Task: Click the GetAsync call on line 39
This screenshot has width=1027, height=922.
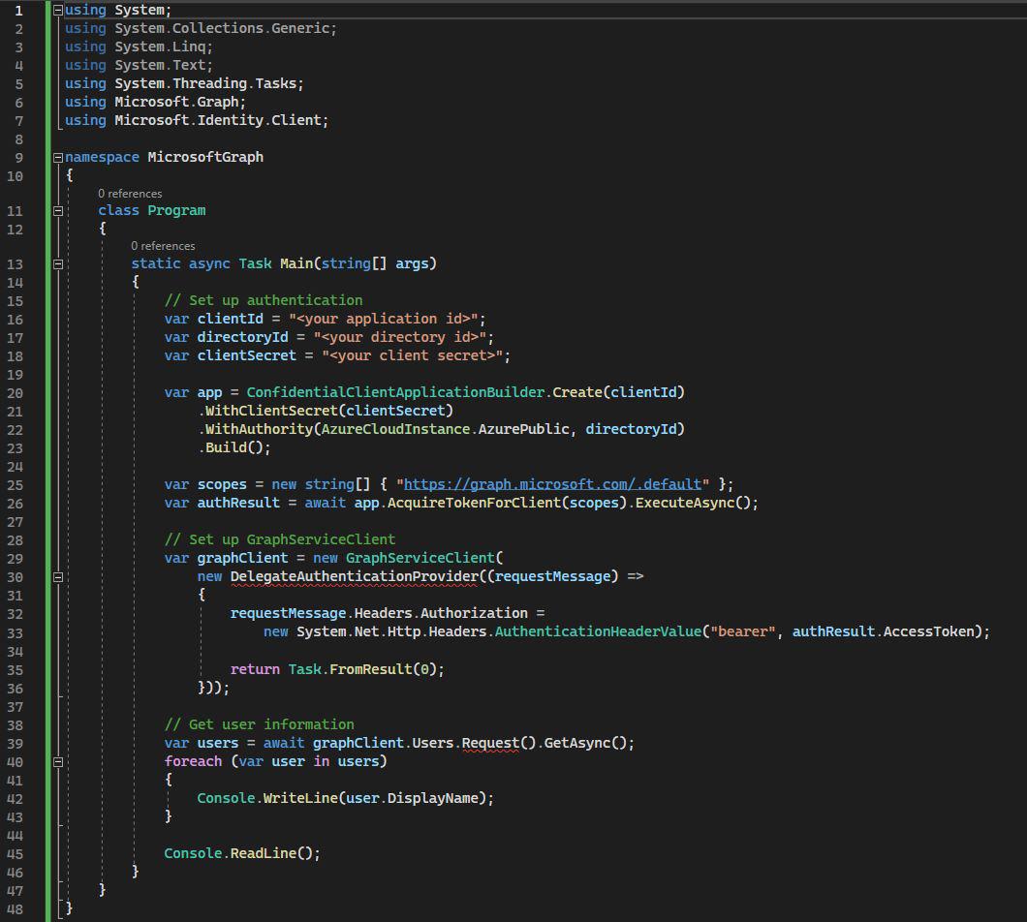Action: pyautogui.click(x=577, y=743)
